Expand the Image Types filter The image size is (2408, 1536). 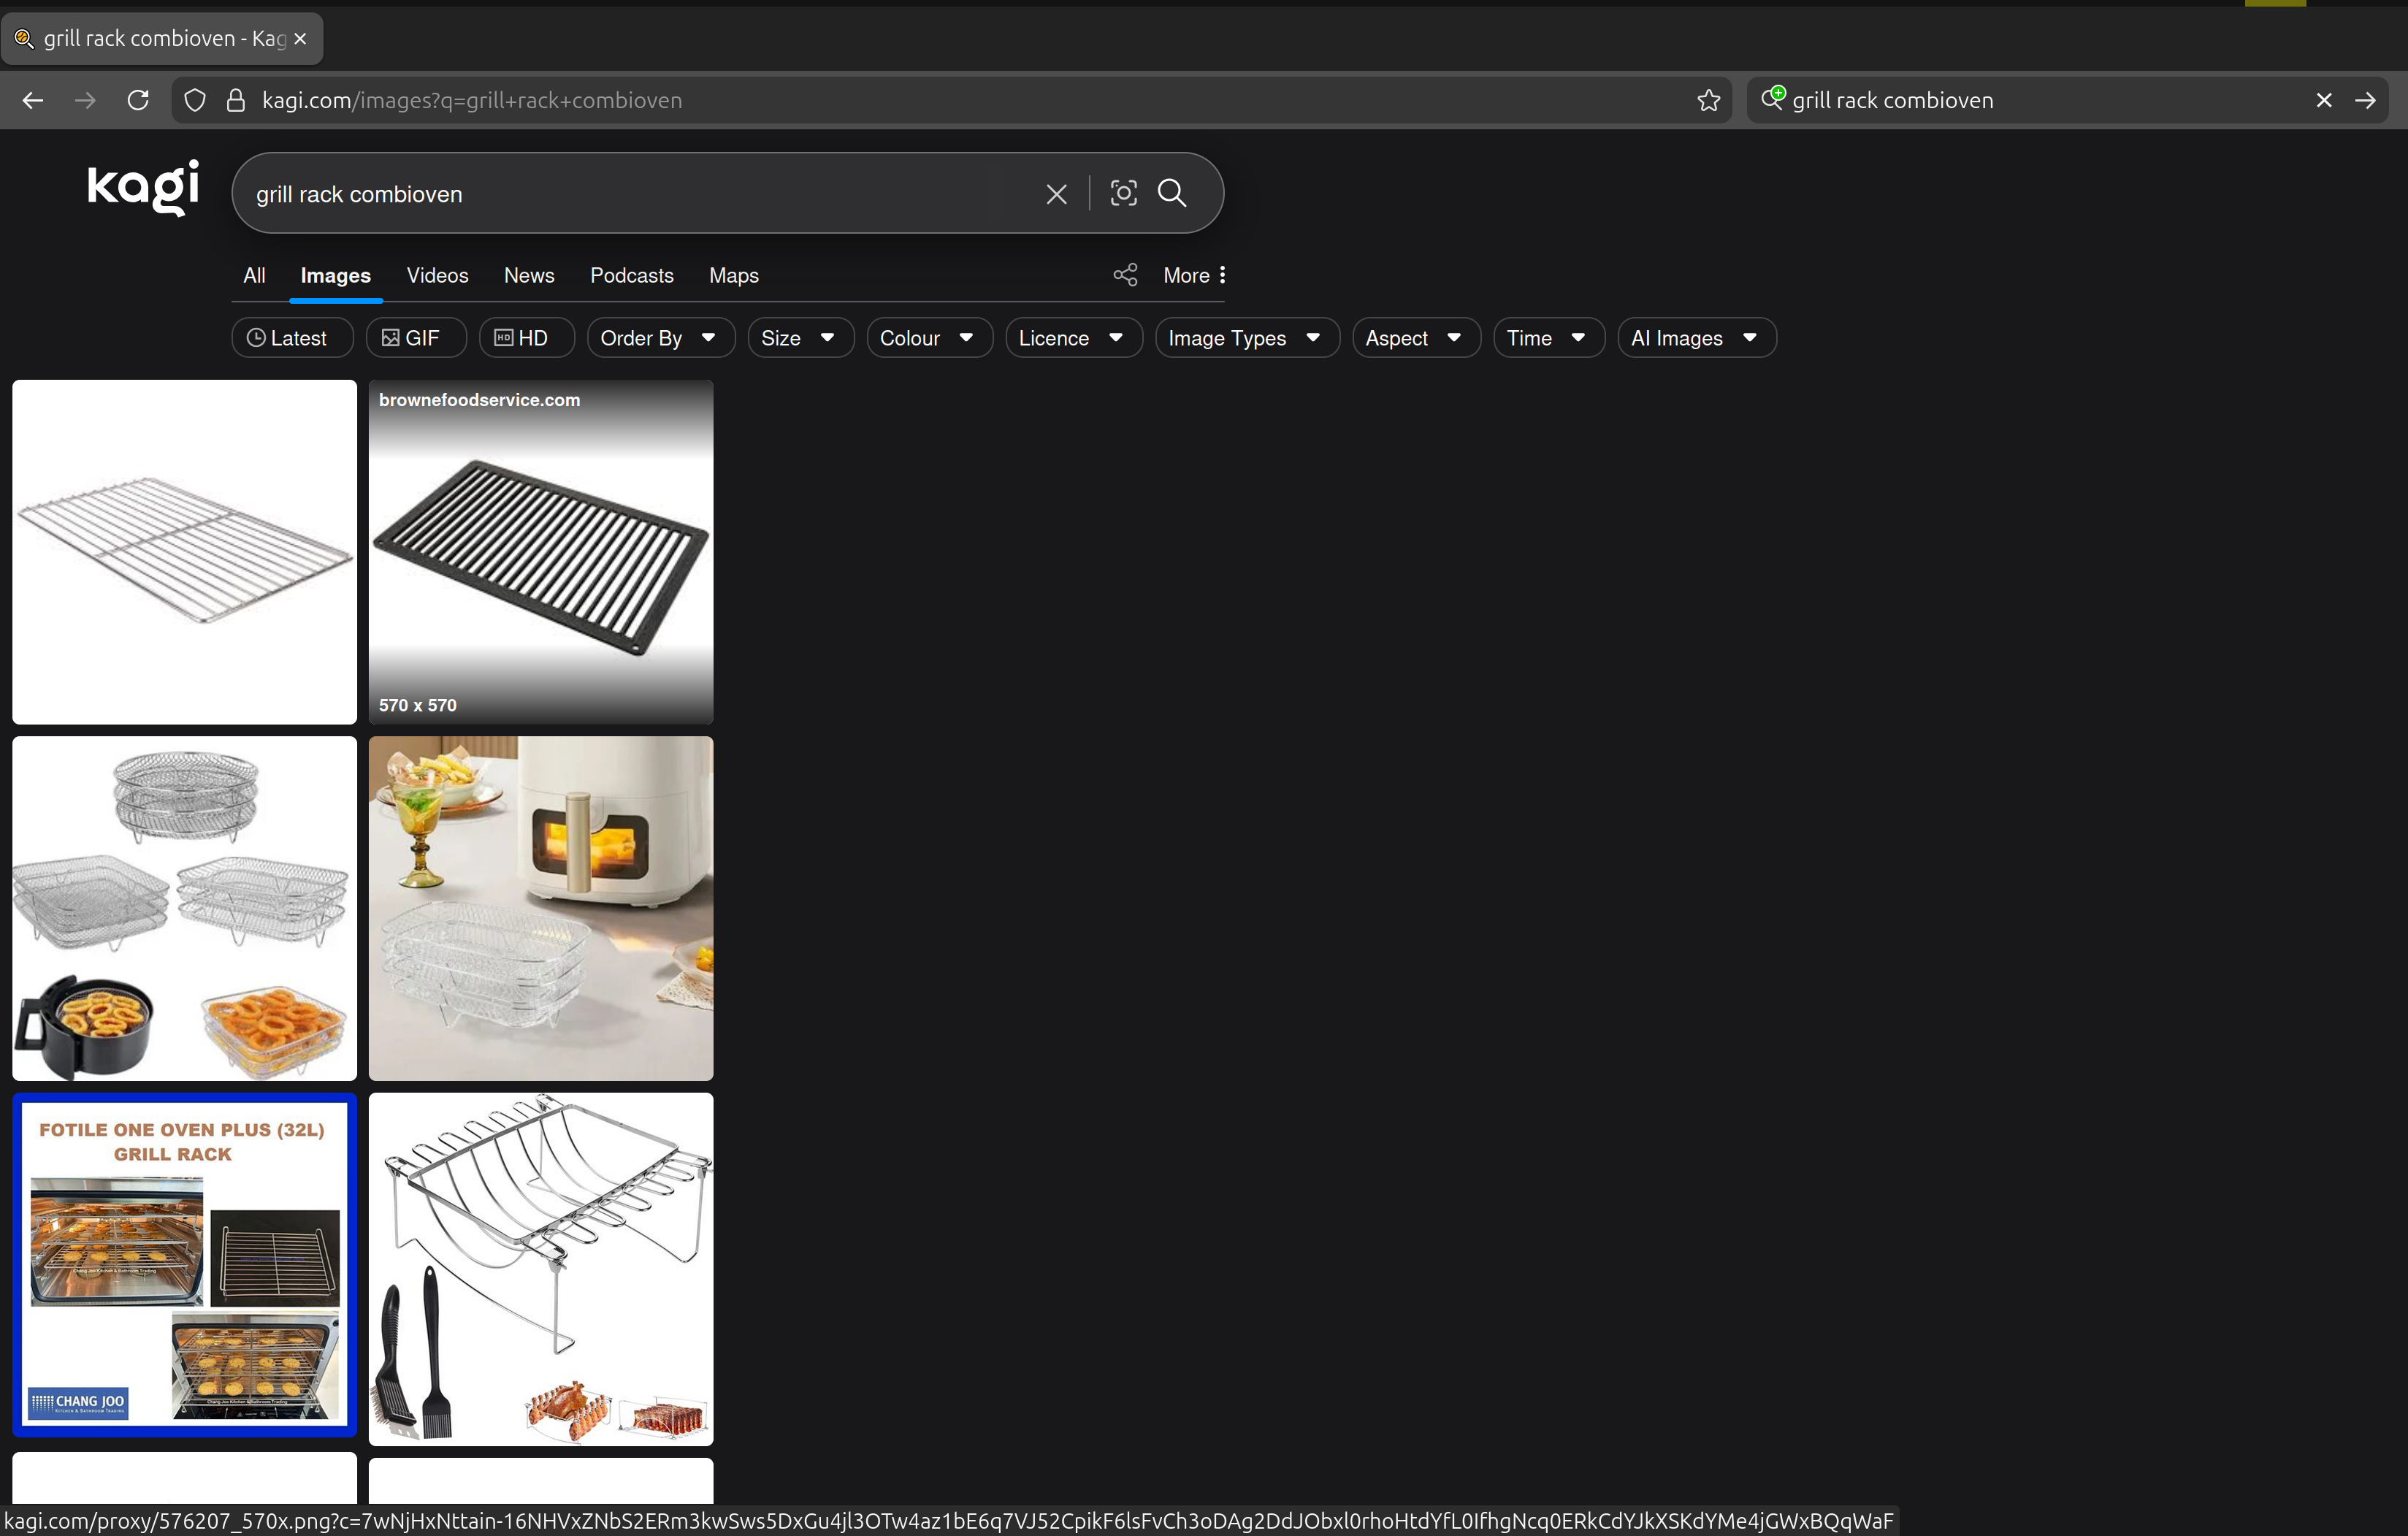[1245, 338]
